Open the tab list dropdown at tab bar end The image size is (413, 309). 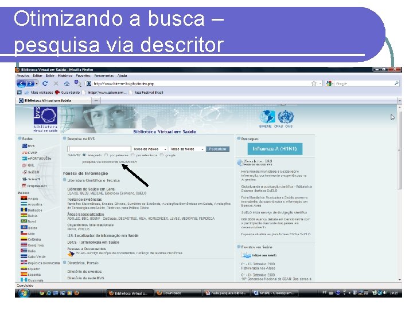coord(400,101)
